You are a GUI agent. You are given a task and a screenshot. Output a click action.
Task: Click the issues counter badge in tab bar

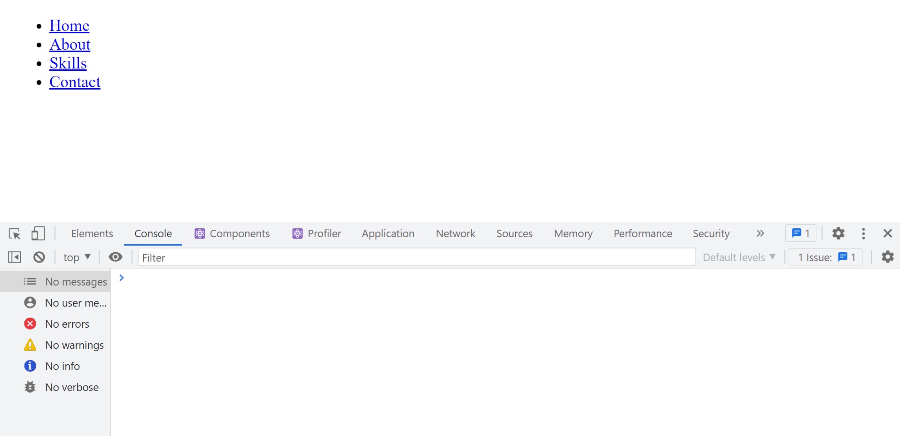tap(801, 233)
